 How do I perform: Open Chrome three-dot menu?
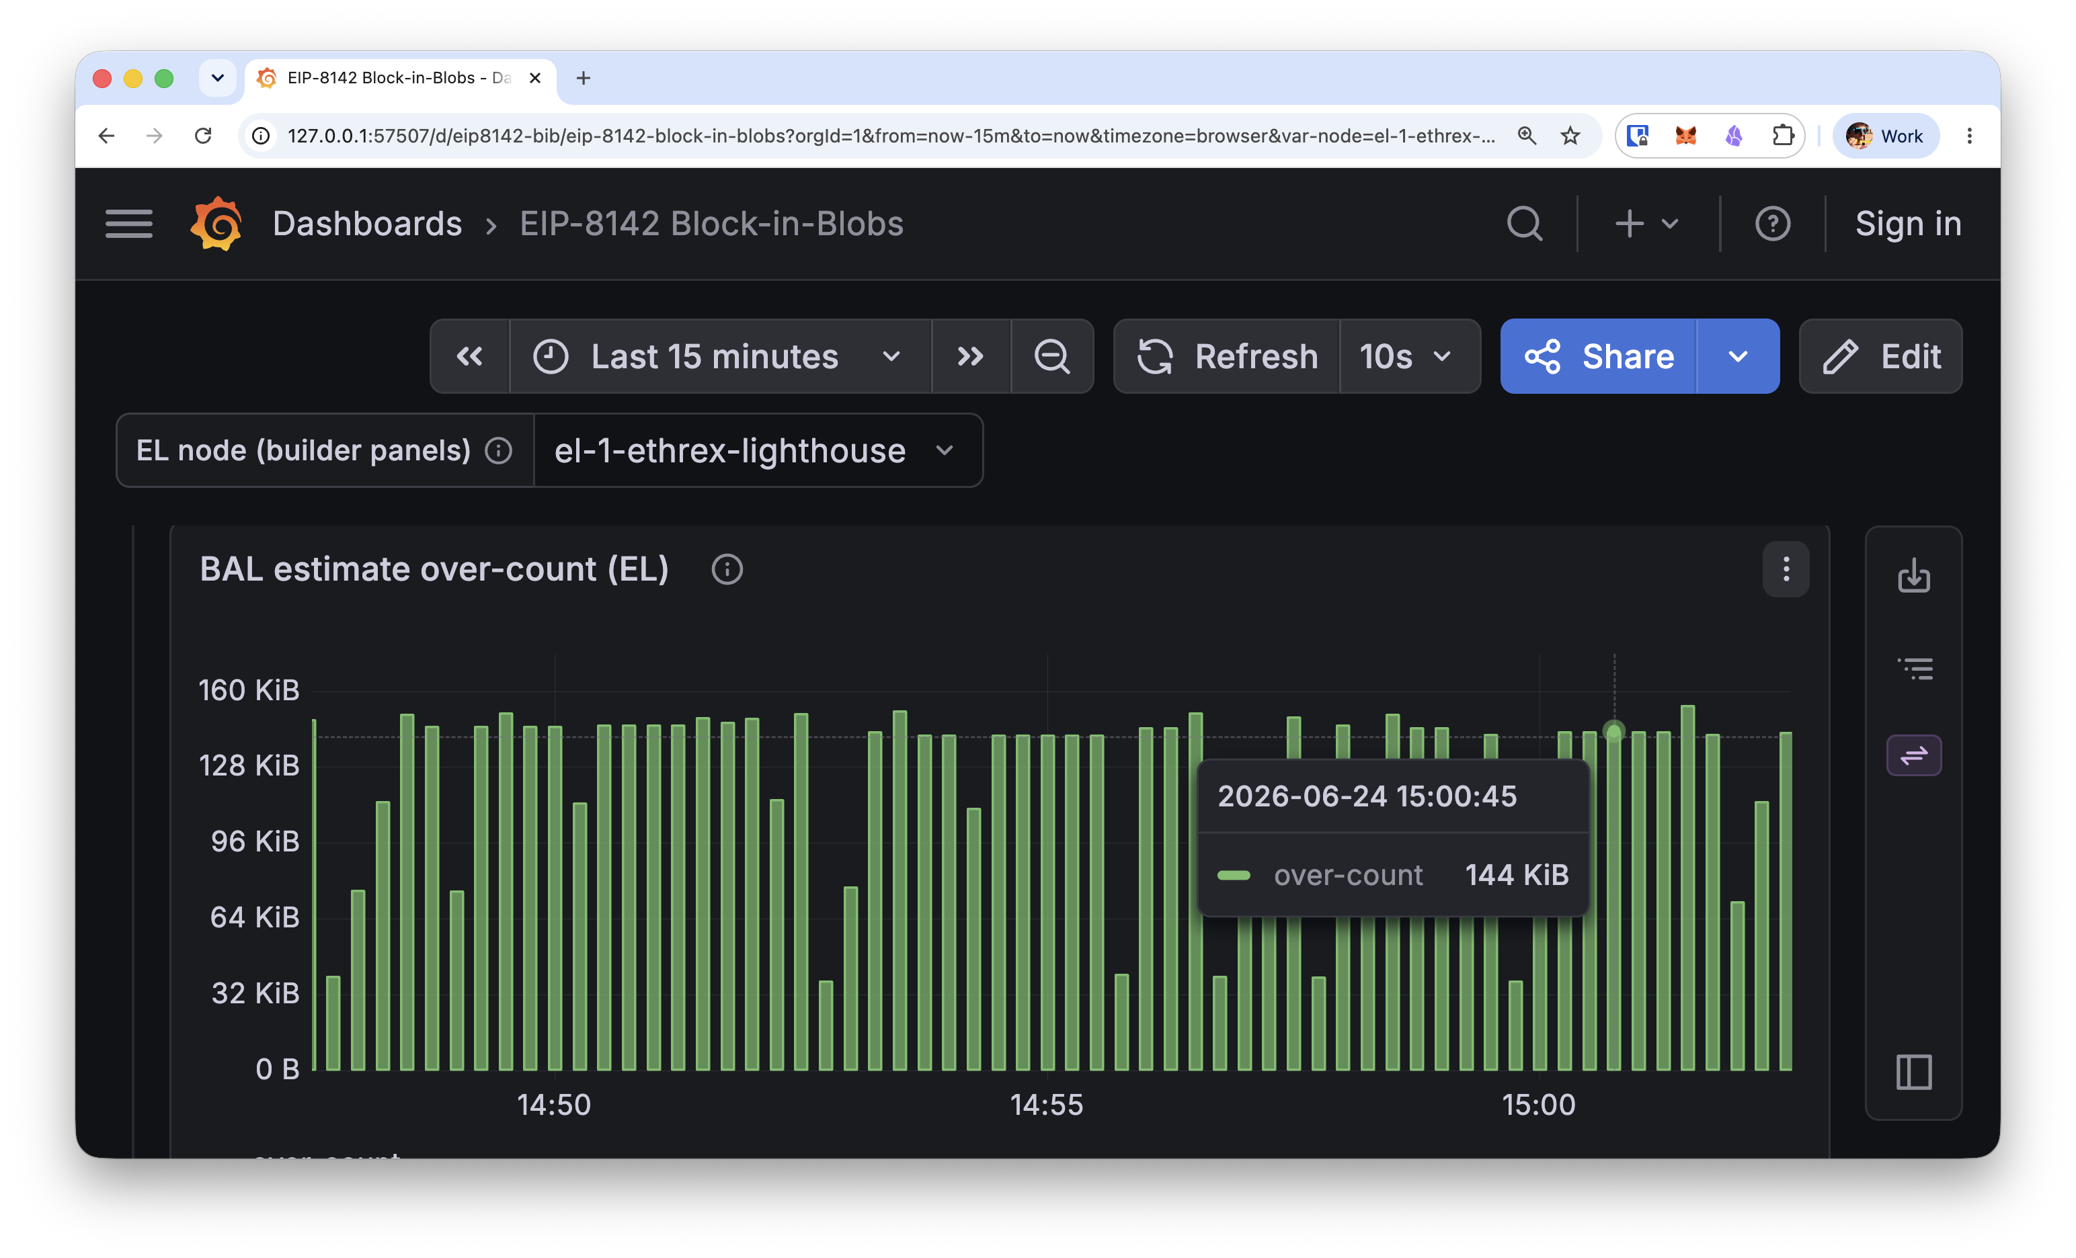(1969, 136)
